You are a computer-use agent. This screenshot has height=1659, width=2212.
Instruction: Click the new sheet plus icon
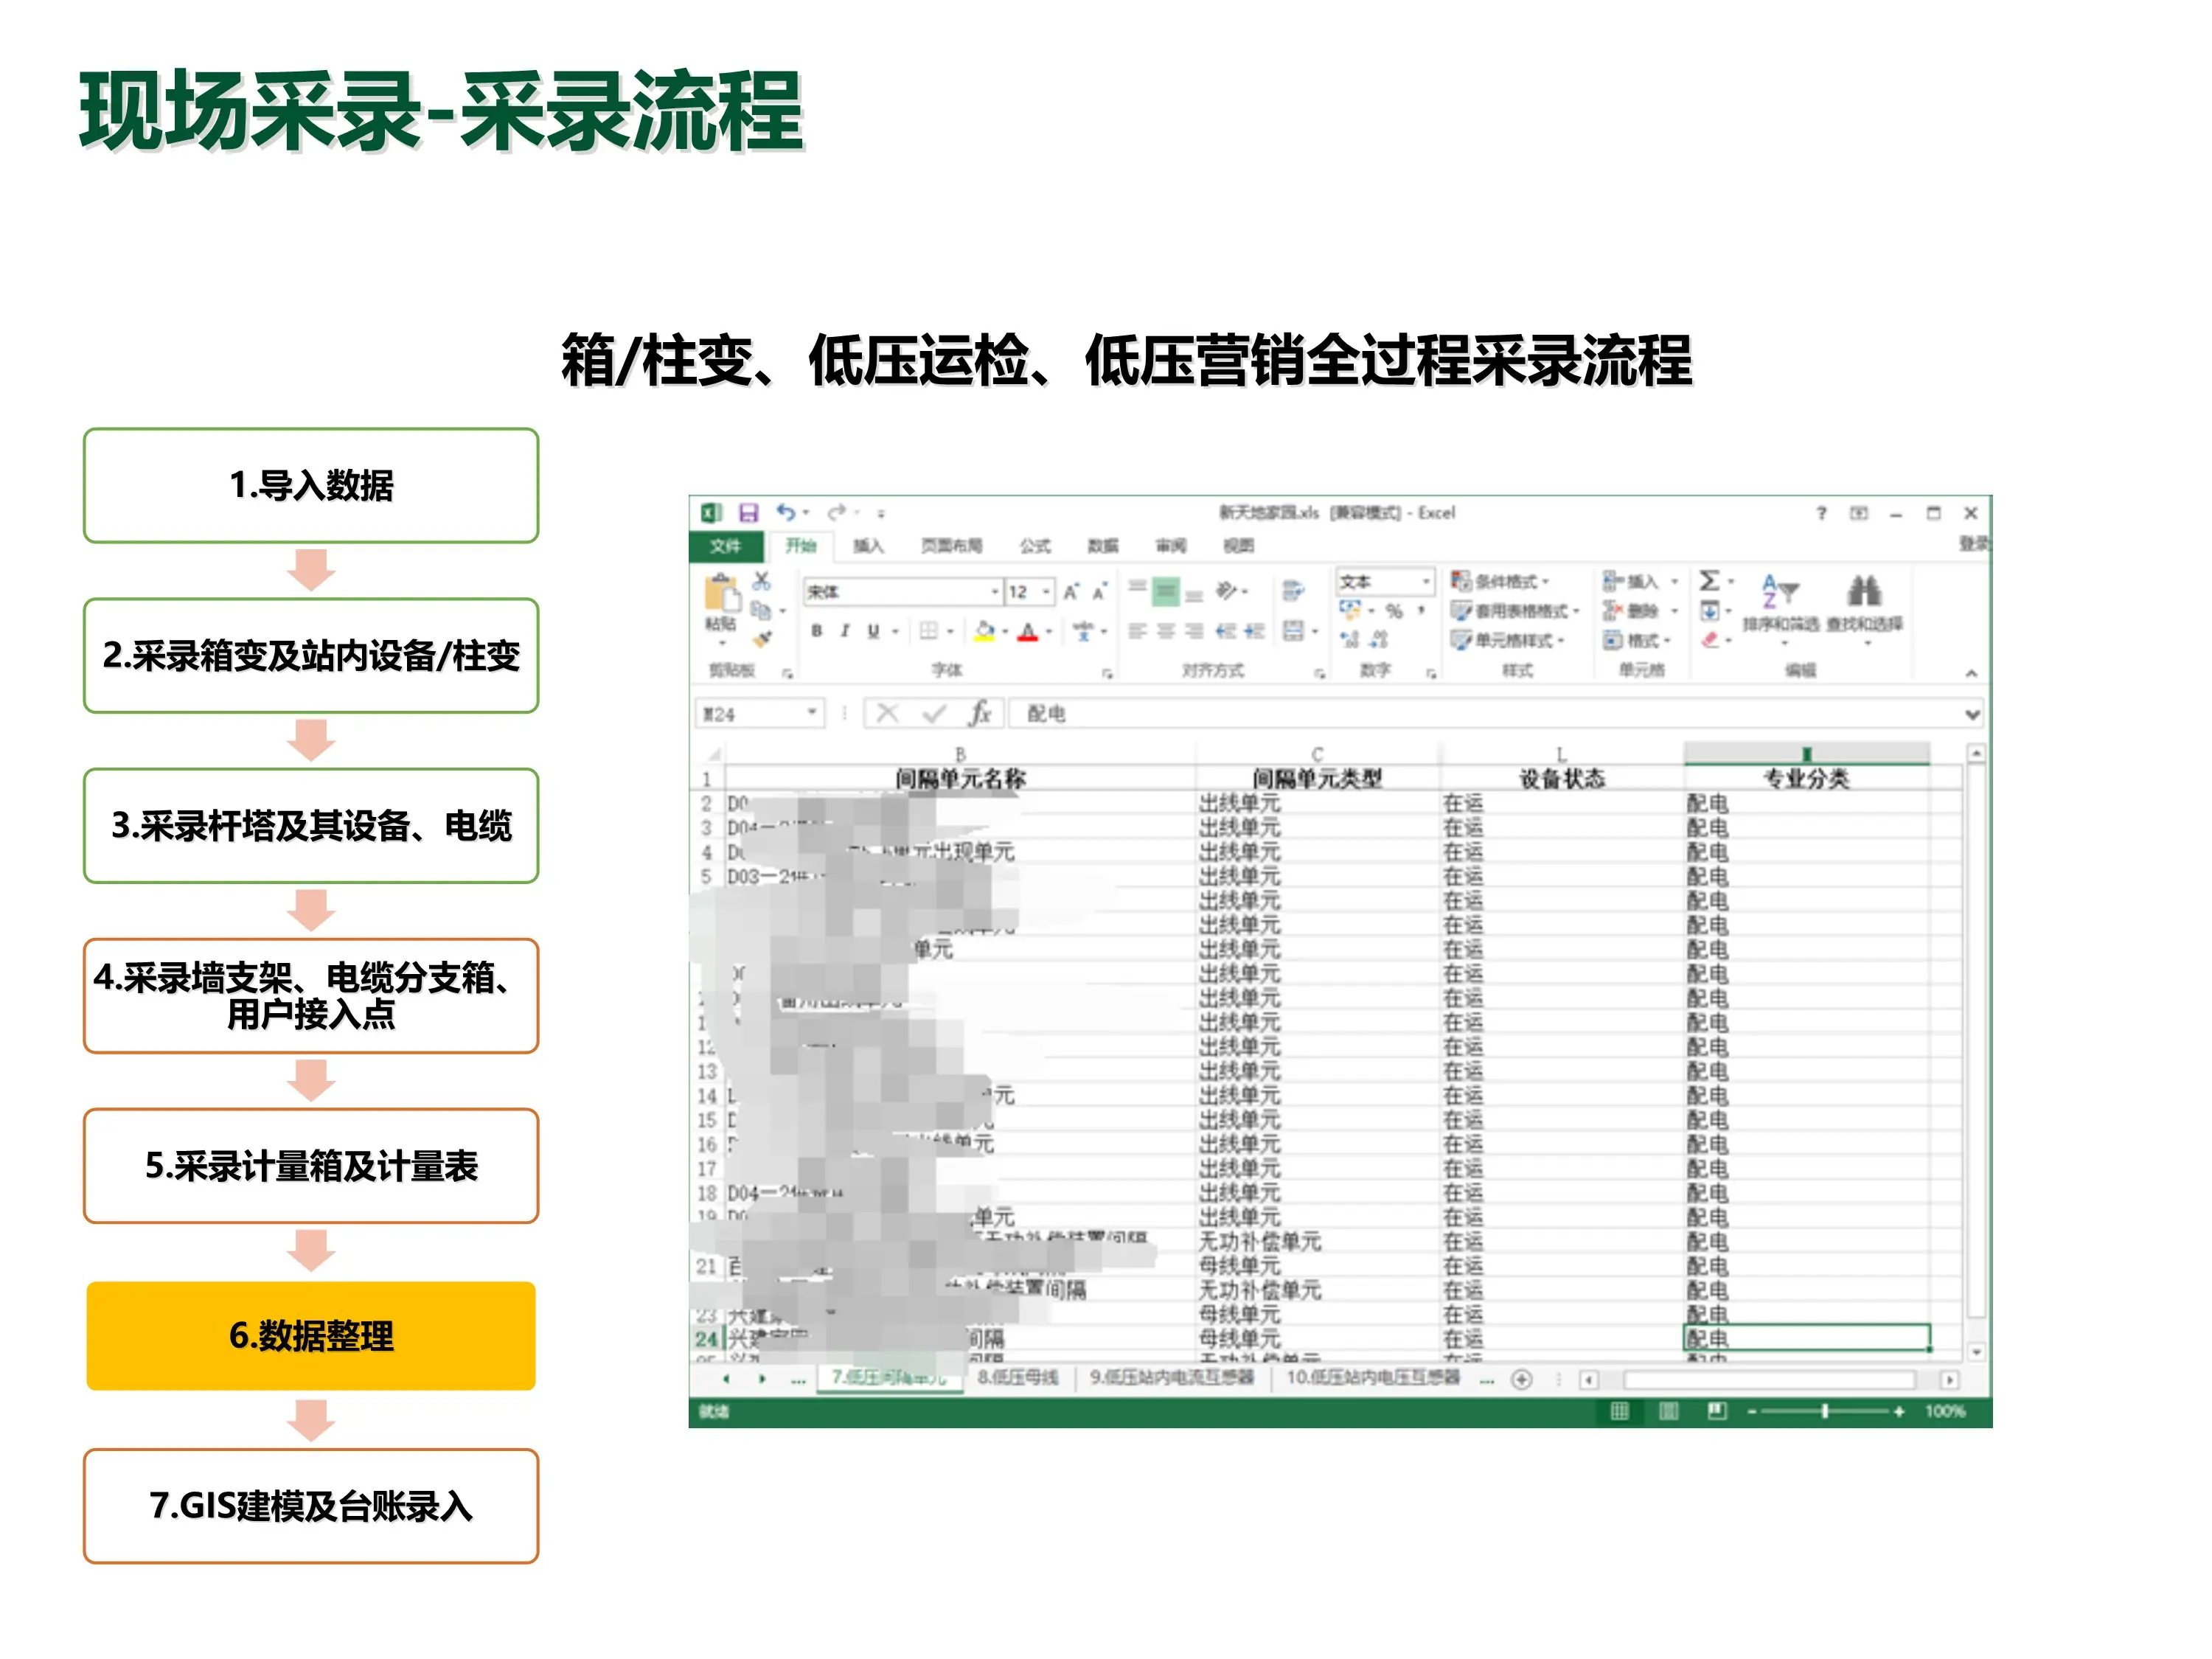tap(1522, 1379)
